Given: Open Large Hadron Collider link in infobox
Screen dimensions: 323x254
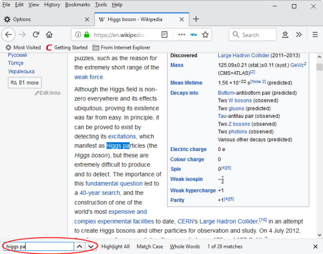Looking at the screenshot, I should [244, 55].
